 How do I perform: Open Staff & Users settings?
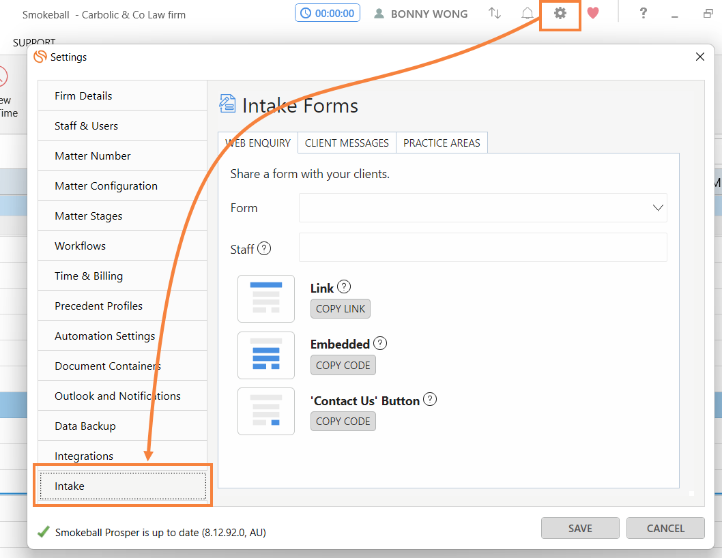click(122, 126)
